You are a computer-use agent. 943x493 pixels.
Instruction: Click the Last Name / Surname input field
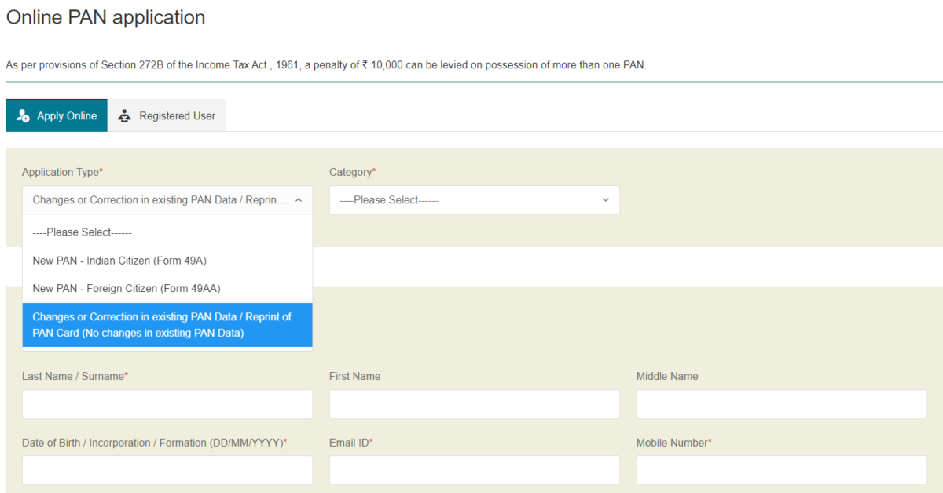[167, 404]
